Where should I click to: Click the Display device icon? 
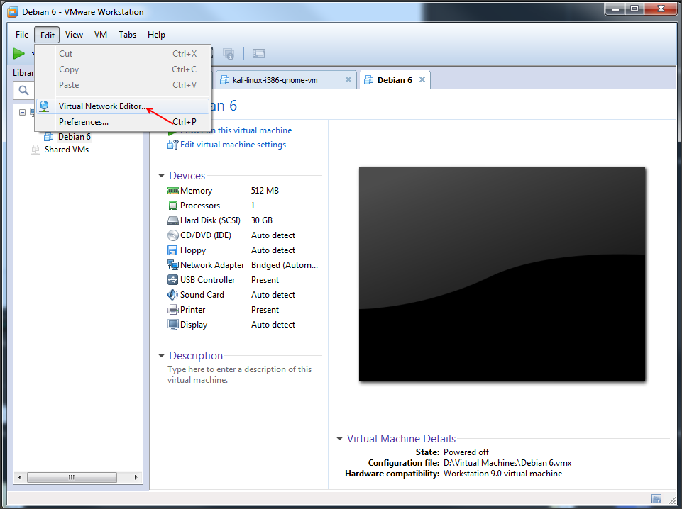point(172,325)
